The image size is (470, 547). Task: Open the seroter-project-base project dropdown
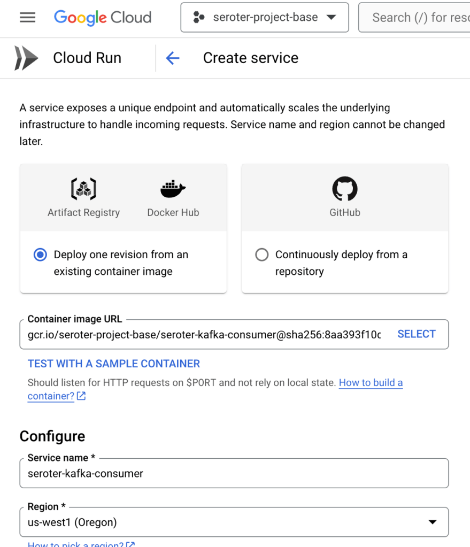point(265,18)
